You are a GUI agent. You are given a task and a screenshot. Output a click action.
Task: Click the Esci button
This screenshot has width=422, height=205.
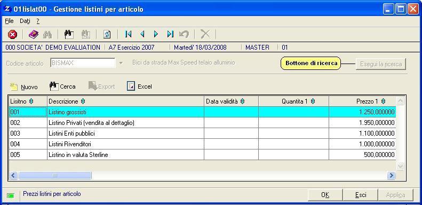pos(360,195)
